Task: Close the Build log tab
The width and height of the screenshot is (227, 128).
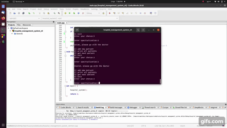Action: (x=106, y=107)
